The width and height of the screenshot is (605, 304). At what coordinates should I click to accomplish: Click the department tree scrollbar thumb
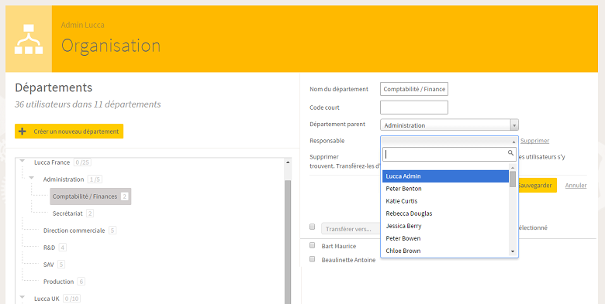click(x=288, y=241)
